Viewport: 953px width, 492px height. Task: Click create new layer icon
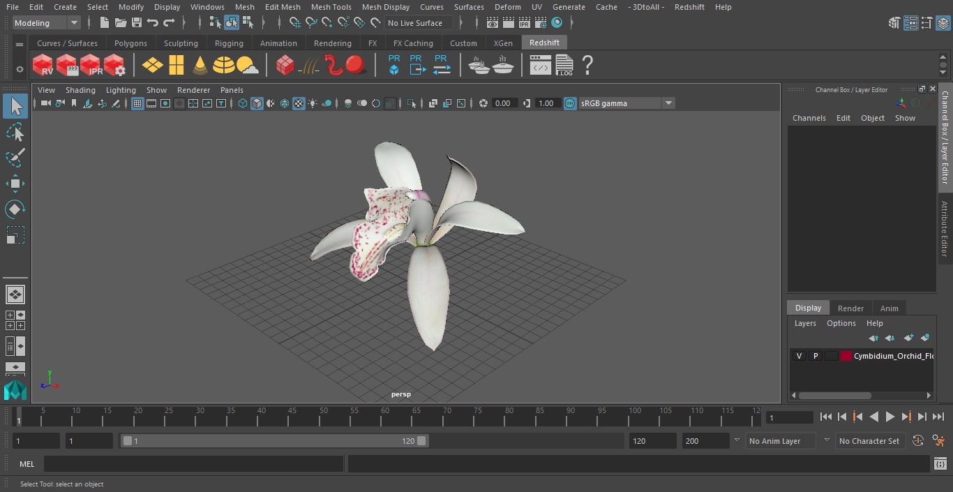point(908,338)
